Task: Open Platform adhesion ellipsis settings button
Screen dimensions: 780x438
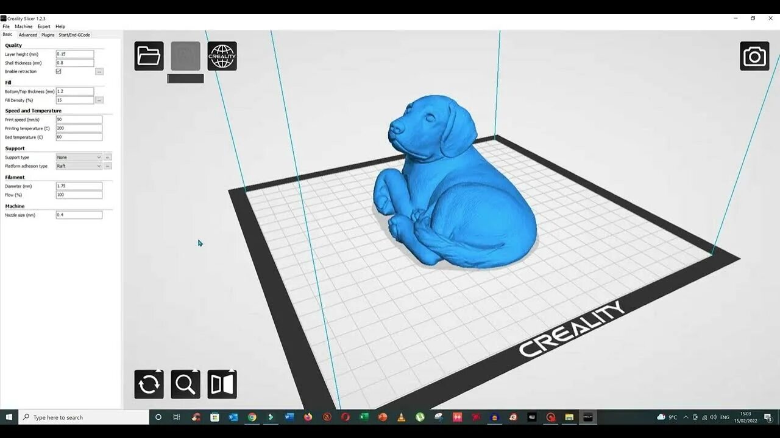Action: point(108,166)
